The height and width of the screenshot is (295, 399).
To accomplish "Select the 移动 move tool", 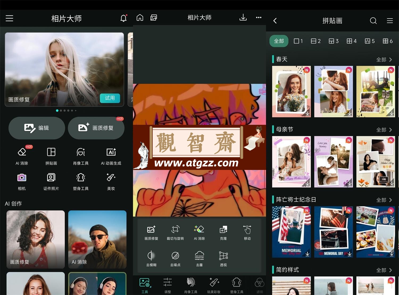I will click(247, 232).
